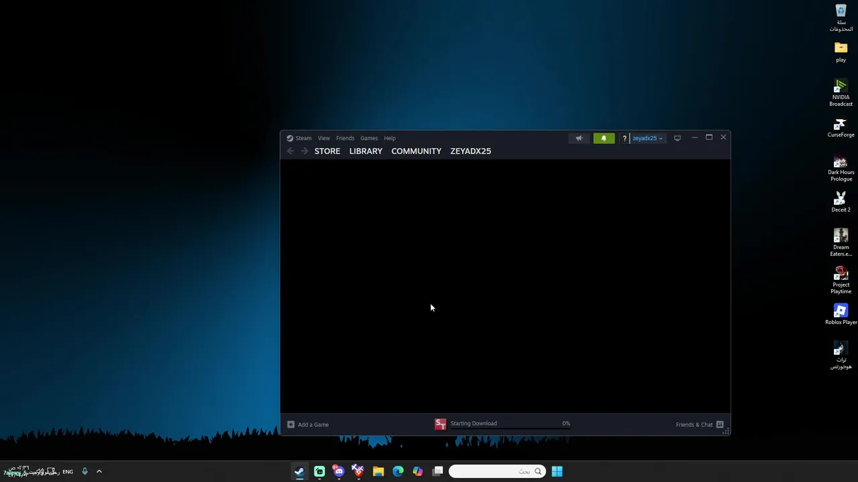Click the taskbar search box

point(496,471)
